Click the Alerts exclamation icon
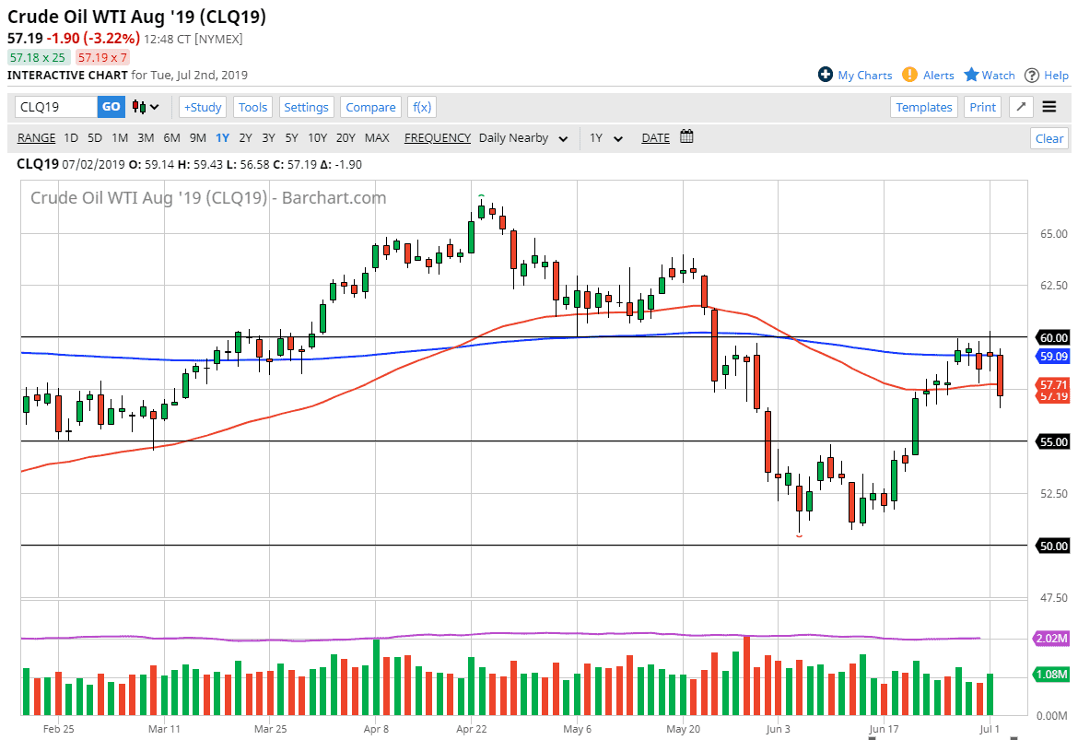 coord(909,75)
